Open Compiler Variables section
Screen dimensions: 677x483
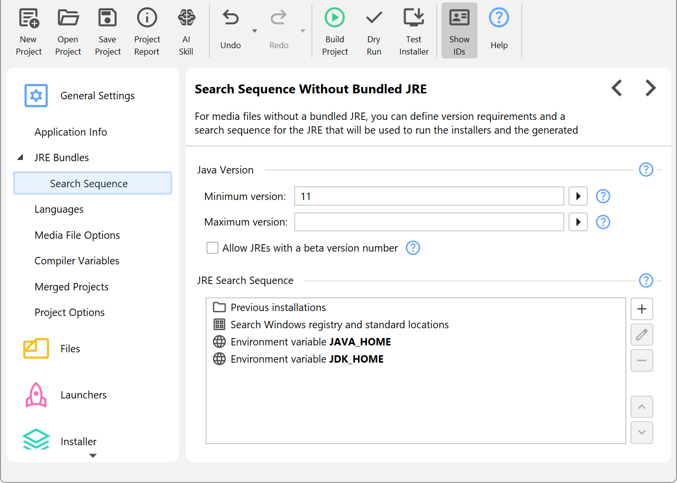(x=77, y=261)
